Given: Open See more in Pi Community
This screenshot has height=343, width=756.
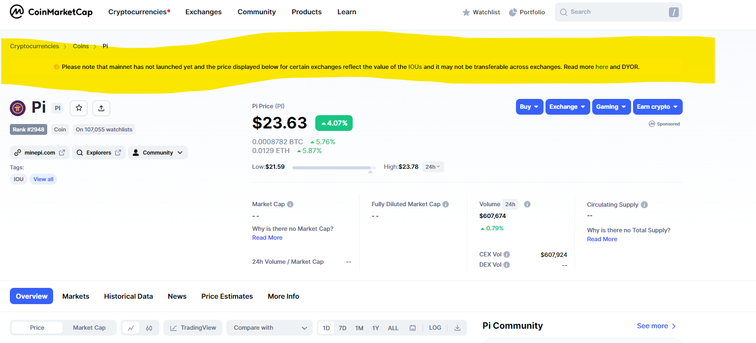Looking at the screenshot, I should 656,326.
